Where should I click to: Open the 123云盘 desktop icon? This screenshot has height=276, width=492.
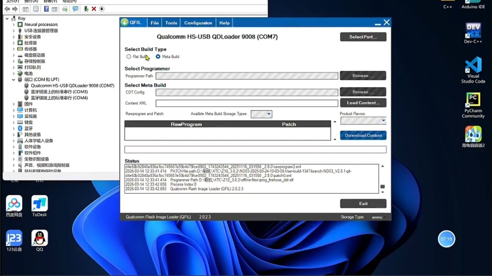(x=14, y=241)
